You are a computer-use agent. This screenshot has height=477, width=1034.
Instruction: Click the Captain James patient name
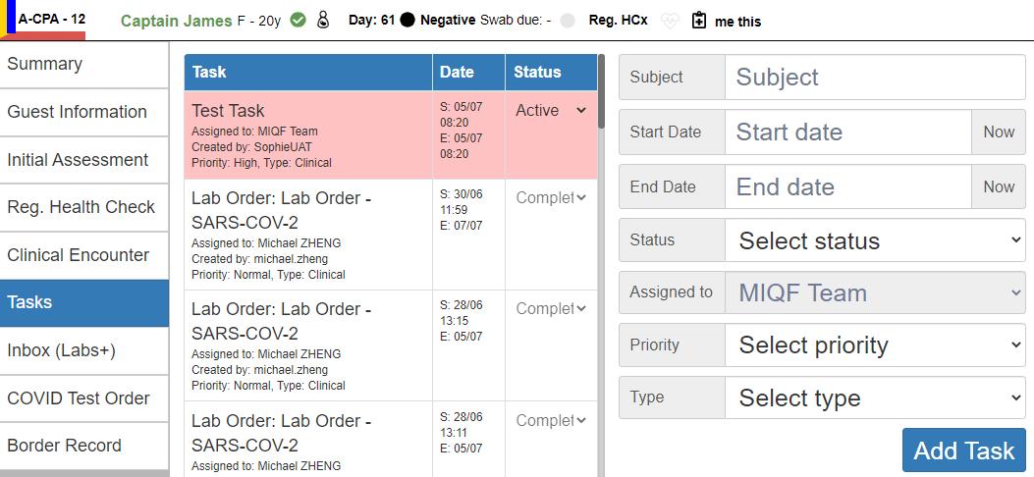click(x=177, y=21)
